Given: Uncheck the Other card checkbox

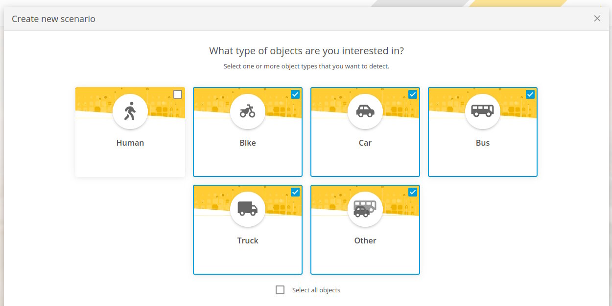Looking at the screenshot, I should click(413, 192).
